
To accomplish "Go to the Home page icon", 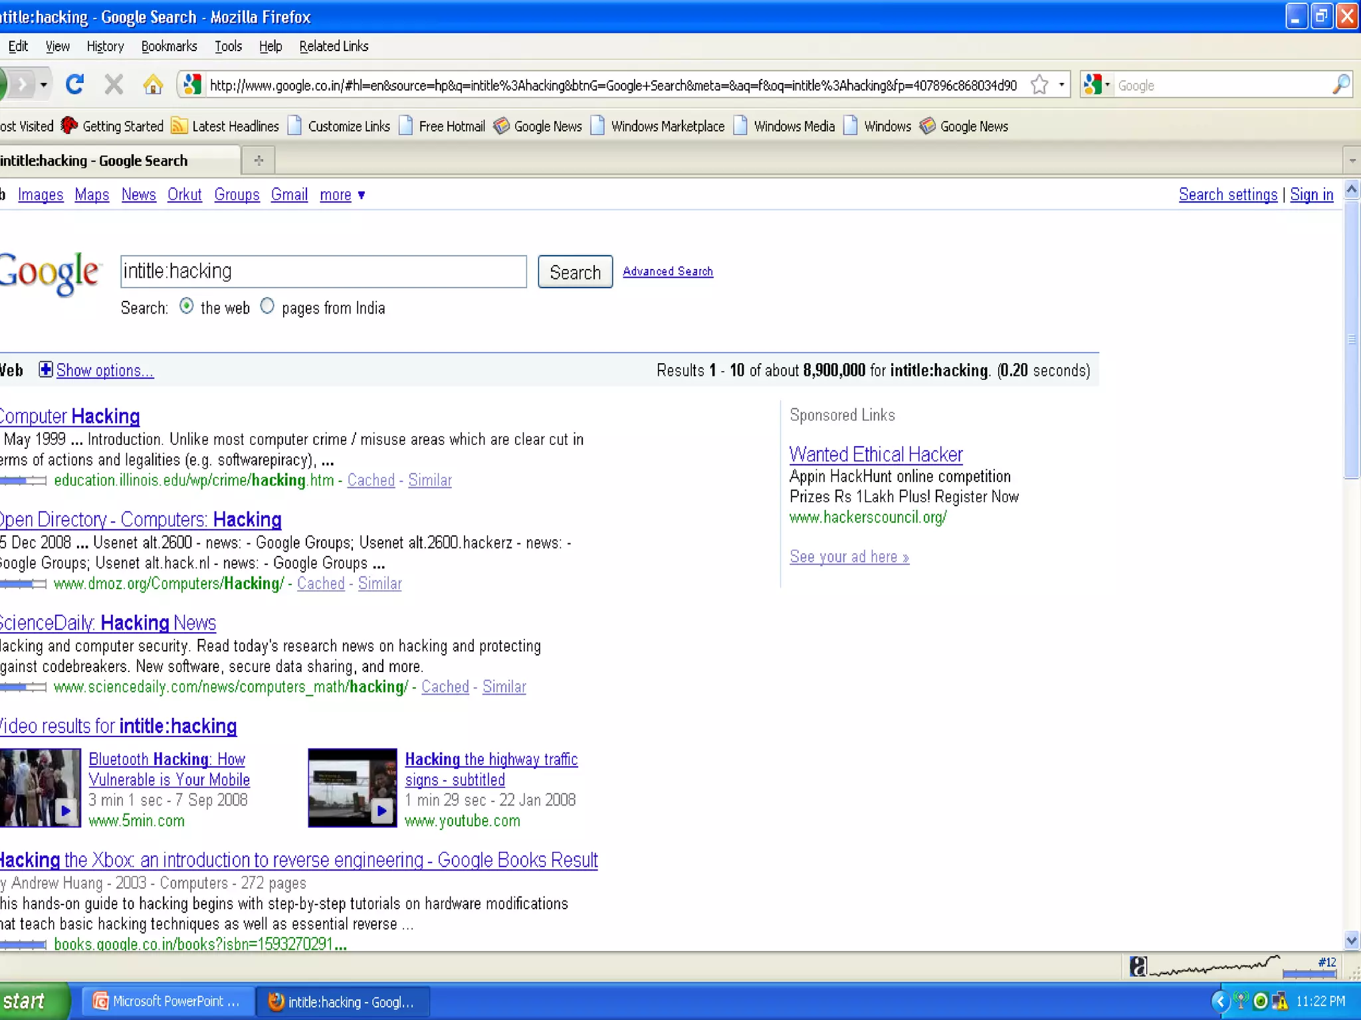I will click(153, 84).
